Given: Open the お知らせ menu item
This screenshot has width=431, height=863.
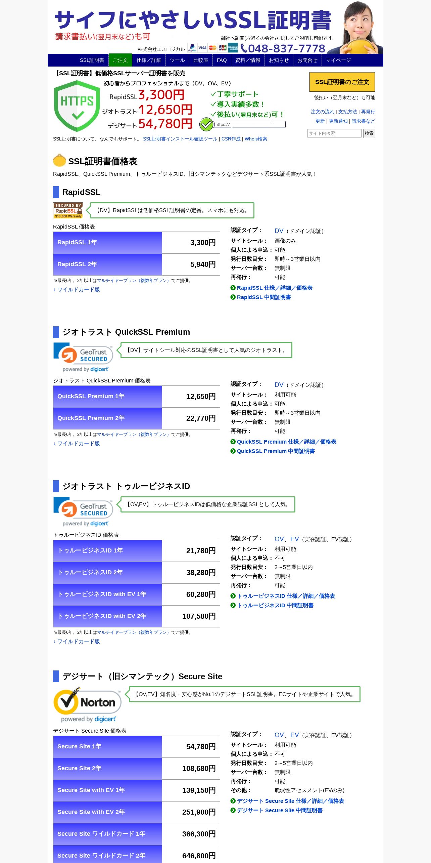Looking at the screenshot, I should [279, 60].
